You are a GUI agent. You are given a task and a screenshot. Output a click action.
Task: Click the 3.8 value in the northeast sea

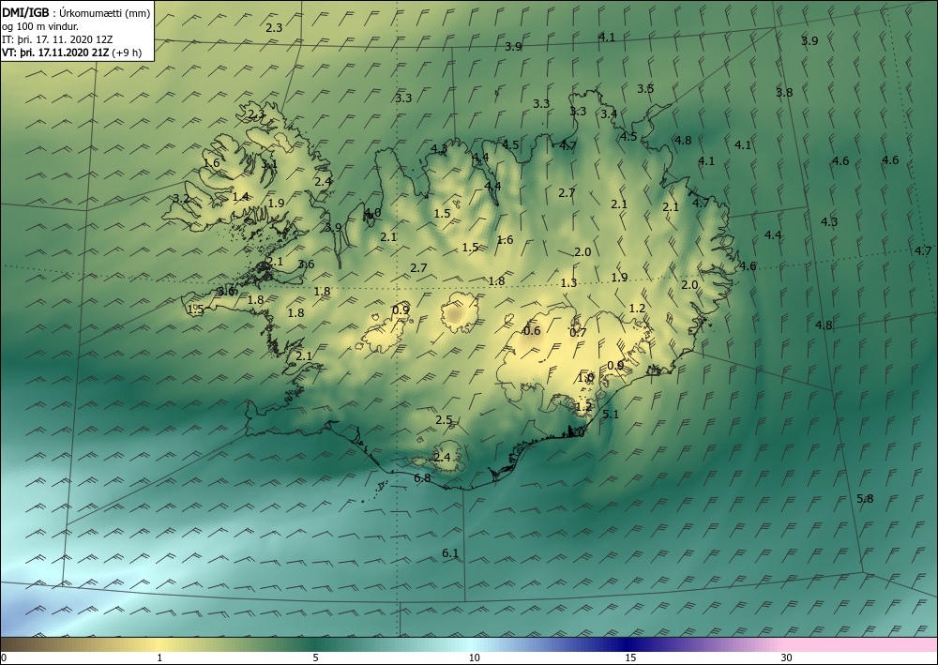pyautogui.click(x=784, y=92)
